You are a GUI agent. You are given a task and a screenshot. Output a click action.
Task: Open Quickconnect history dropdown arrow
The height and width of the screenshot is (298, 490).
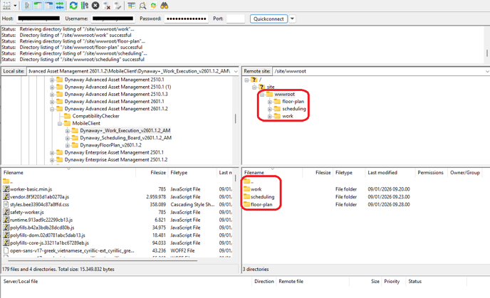coord(292,19)
